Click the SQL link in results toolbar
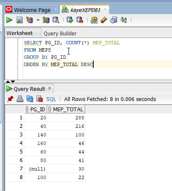 click(x=51, y=99)
